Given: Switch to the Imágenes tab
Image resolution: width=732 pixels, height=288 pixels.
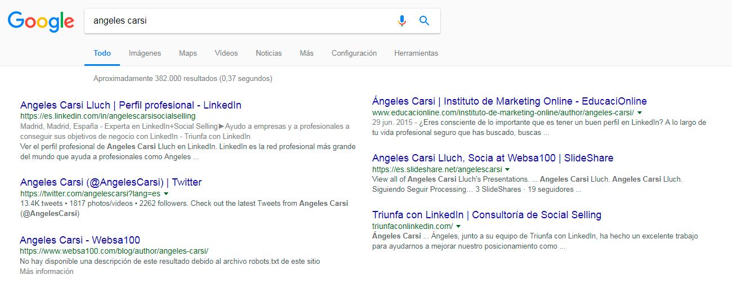Looking at the screenshot, I should tap(145, 53).
